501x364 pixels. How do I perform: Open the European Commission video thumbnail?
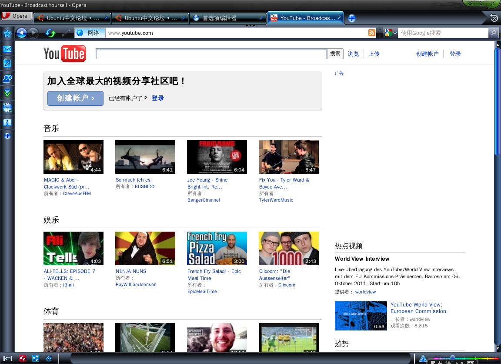click(361, 316)
